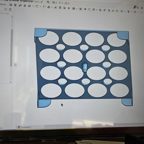144x144 pixels.
Task: Select the Move face tool
Action: [x=113, y=11]
